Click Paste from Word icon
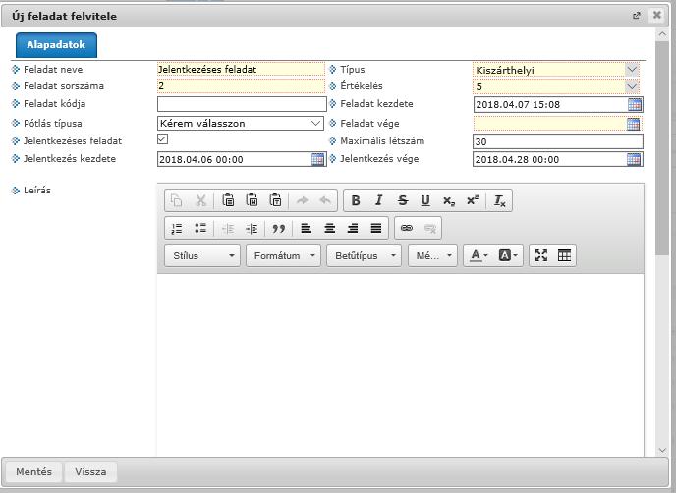 click(x=252, y=200)
